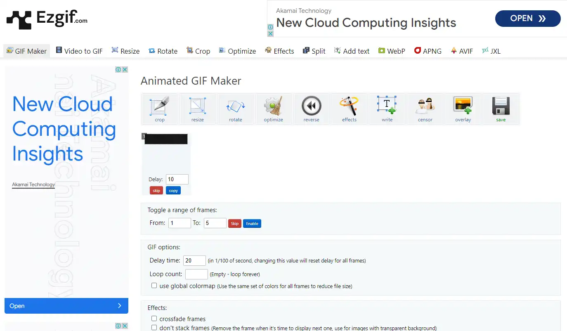Choose the rotate tool icon
This screenshot has width=567, height=331.
pyautogui.click(x=236, y=109)
